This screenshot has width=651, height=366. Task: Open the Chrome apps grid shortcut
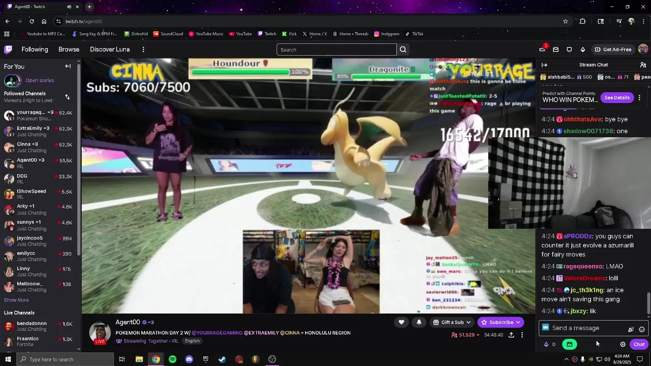pyautogui.click(x=7, y=34)
